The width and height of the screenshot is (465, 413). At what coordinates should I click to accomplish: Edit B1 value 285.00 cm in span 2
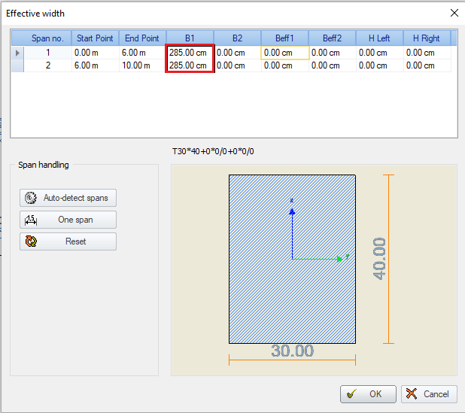click(x=190, y=65)
